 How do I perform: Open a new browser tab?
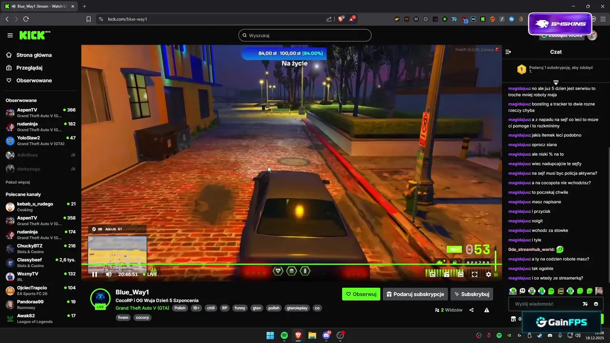[84, 6]
